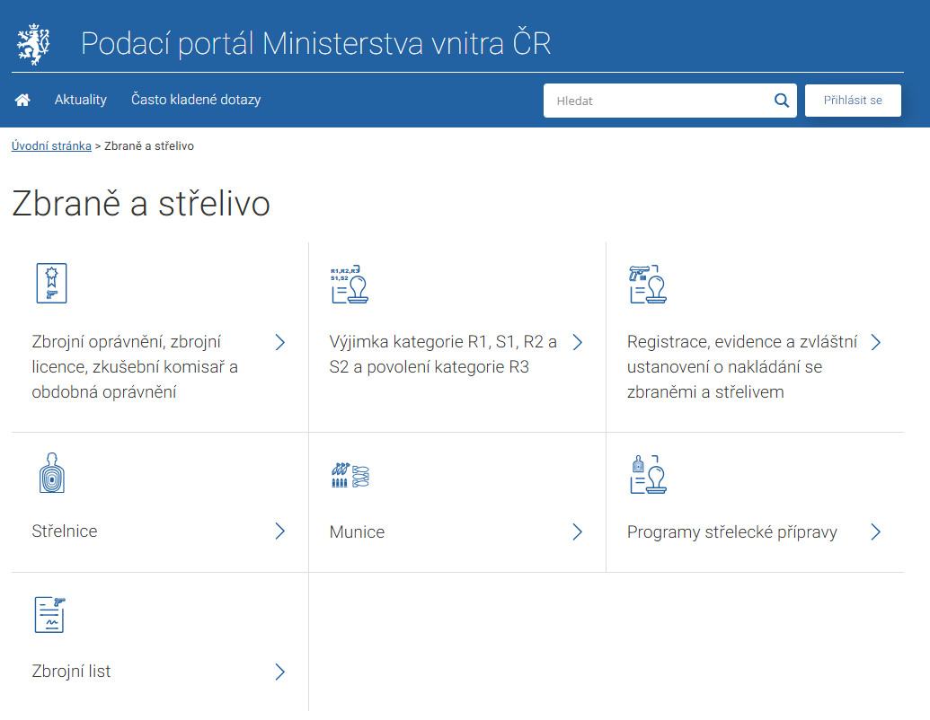Click the magnifier search icon
The height and width of the screenshot is (720, 930).
[x=781, y=101]
